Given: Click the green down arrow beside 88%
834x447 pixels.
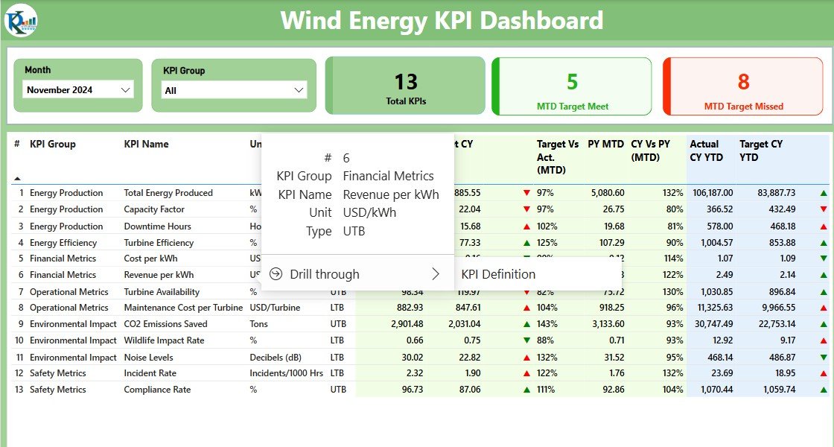Looking at the screenshot, I should pos(526,340).
